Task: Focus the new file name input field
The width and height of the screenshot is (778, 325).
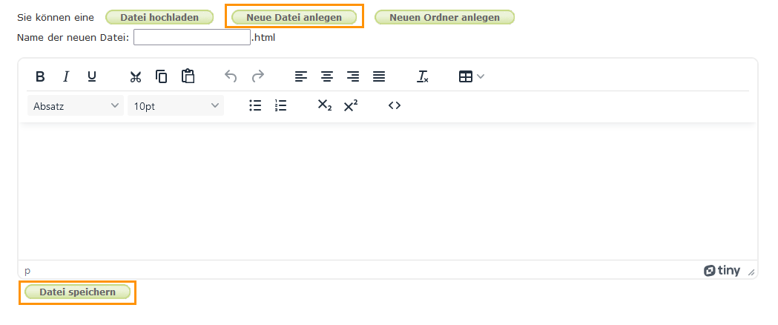Action: 192,37
